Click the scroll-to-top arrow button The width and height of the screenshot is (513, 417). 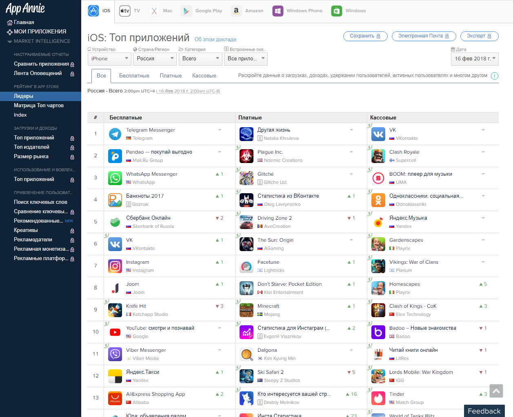coord(496,391)
